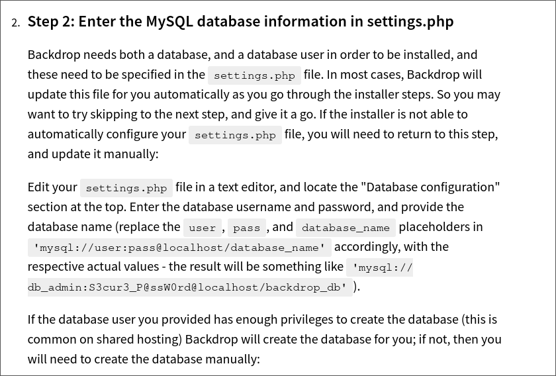Click the example db_admin connection string code
The width and height of the screenshot is (556, 376).
coord(187,287)
